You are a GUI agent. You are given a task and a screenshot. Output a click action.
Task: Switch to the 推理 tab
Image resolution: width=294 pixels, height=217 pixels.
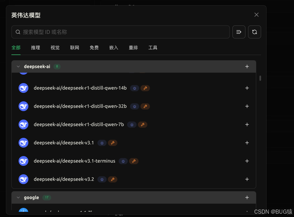pos(36,48)
